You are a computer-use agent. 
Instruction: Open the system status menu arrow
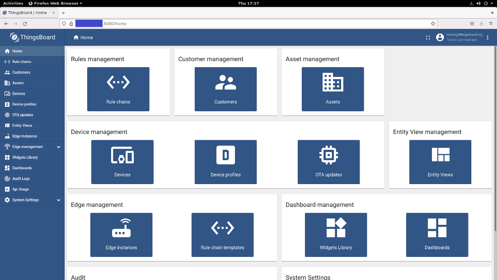point(492,3)
